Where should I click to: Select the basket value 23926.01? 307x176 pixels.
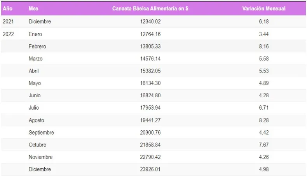150,169
